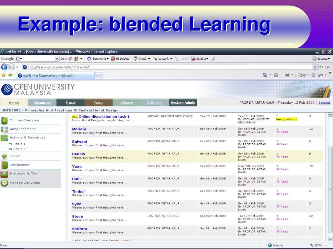
Task: Click the Assignment notebook icon
Action: pos(5,165)
